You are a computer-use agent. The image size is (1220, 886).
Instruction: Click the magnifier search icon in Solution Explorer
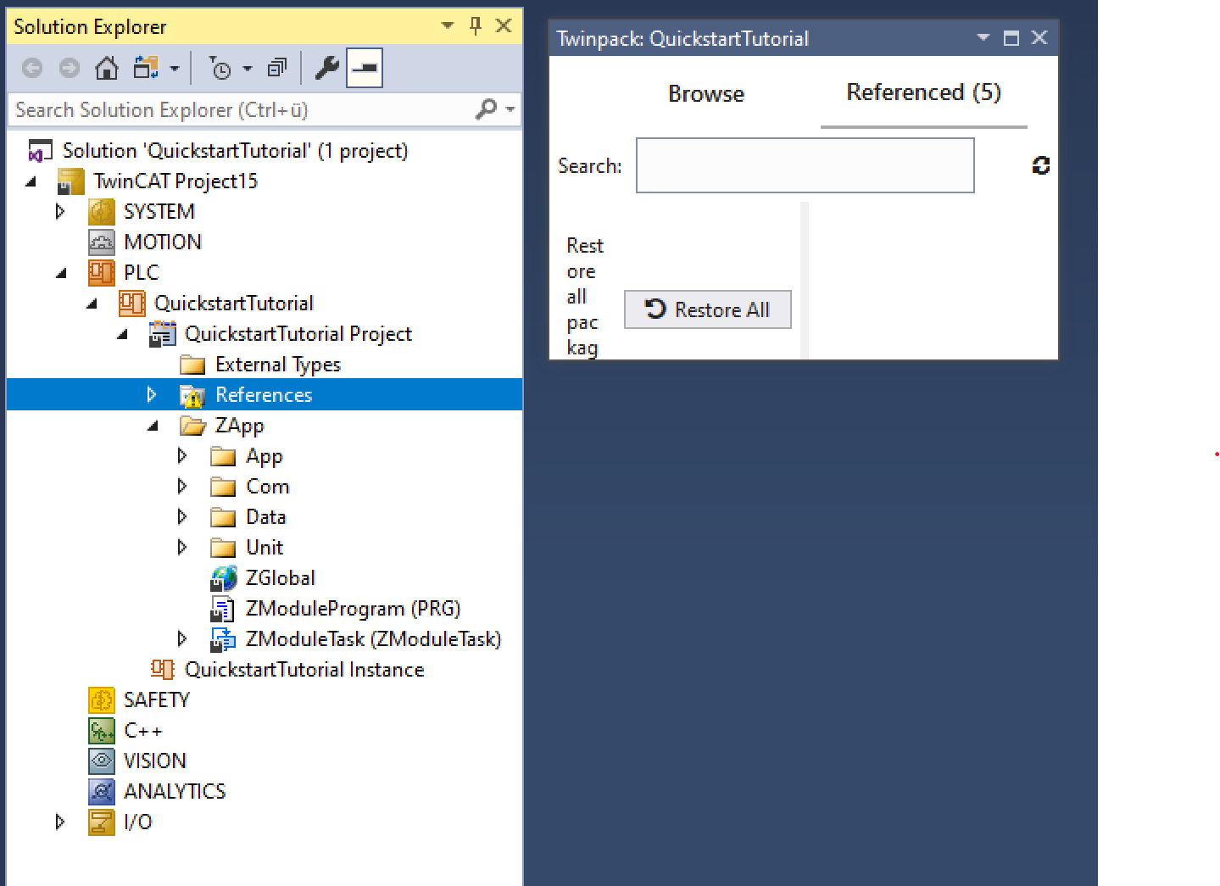click(486, 109)
